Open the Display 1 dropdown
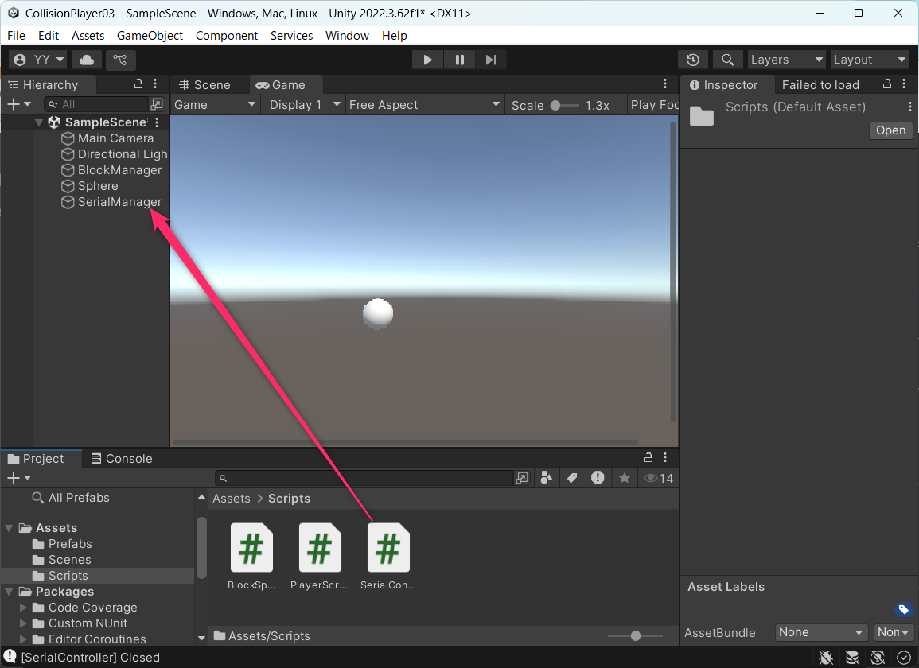Screen dimensions: 919x668 click(x=304, y=105)
